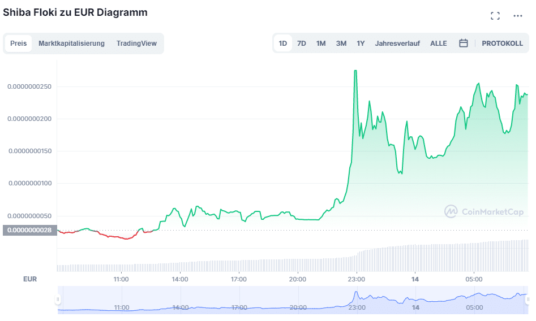Select the Preis tab
Image resolution: width=536 pixels, height=321 pixels.
coord(19,44)
